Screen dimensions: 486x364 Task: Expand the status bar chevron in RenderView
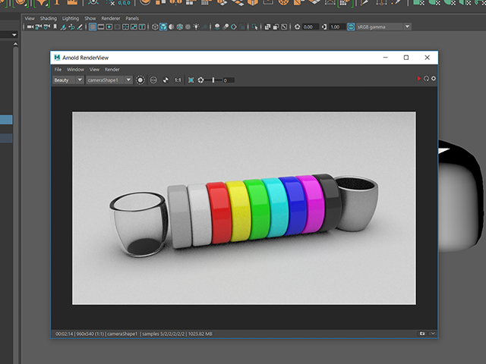[x=433, y=334]
